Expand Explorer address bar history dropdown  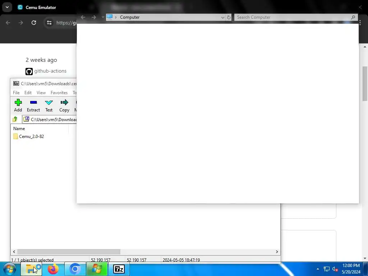222,17
